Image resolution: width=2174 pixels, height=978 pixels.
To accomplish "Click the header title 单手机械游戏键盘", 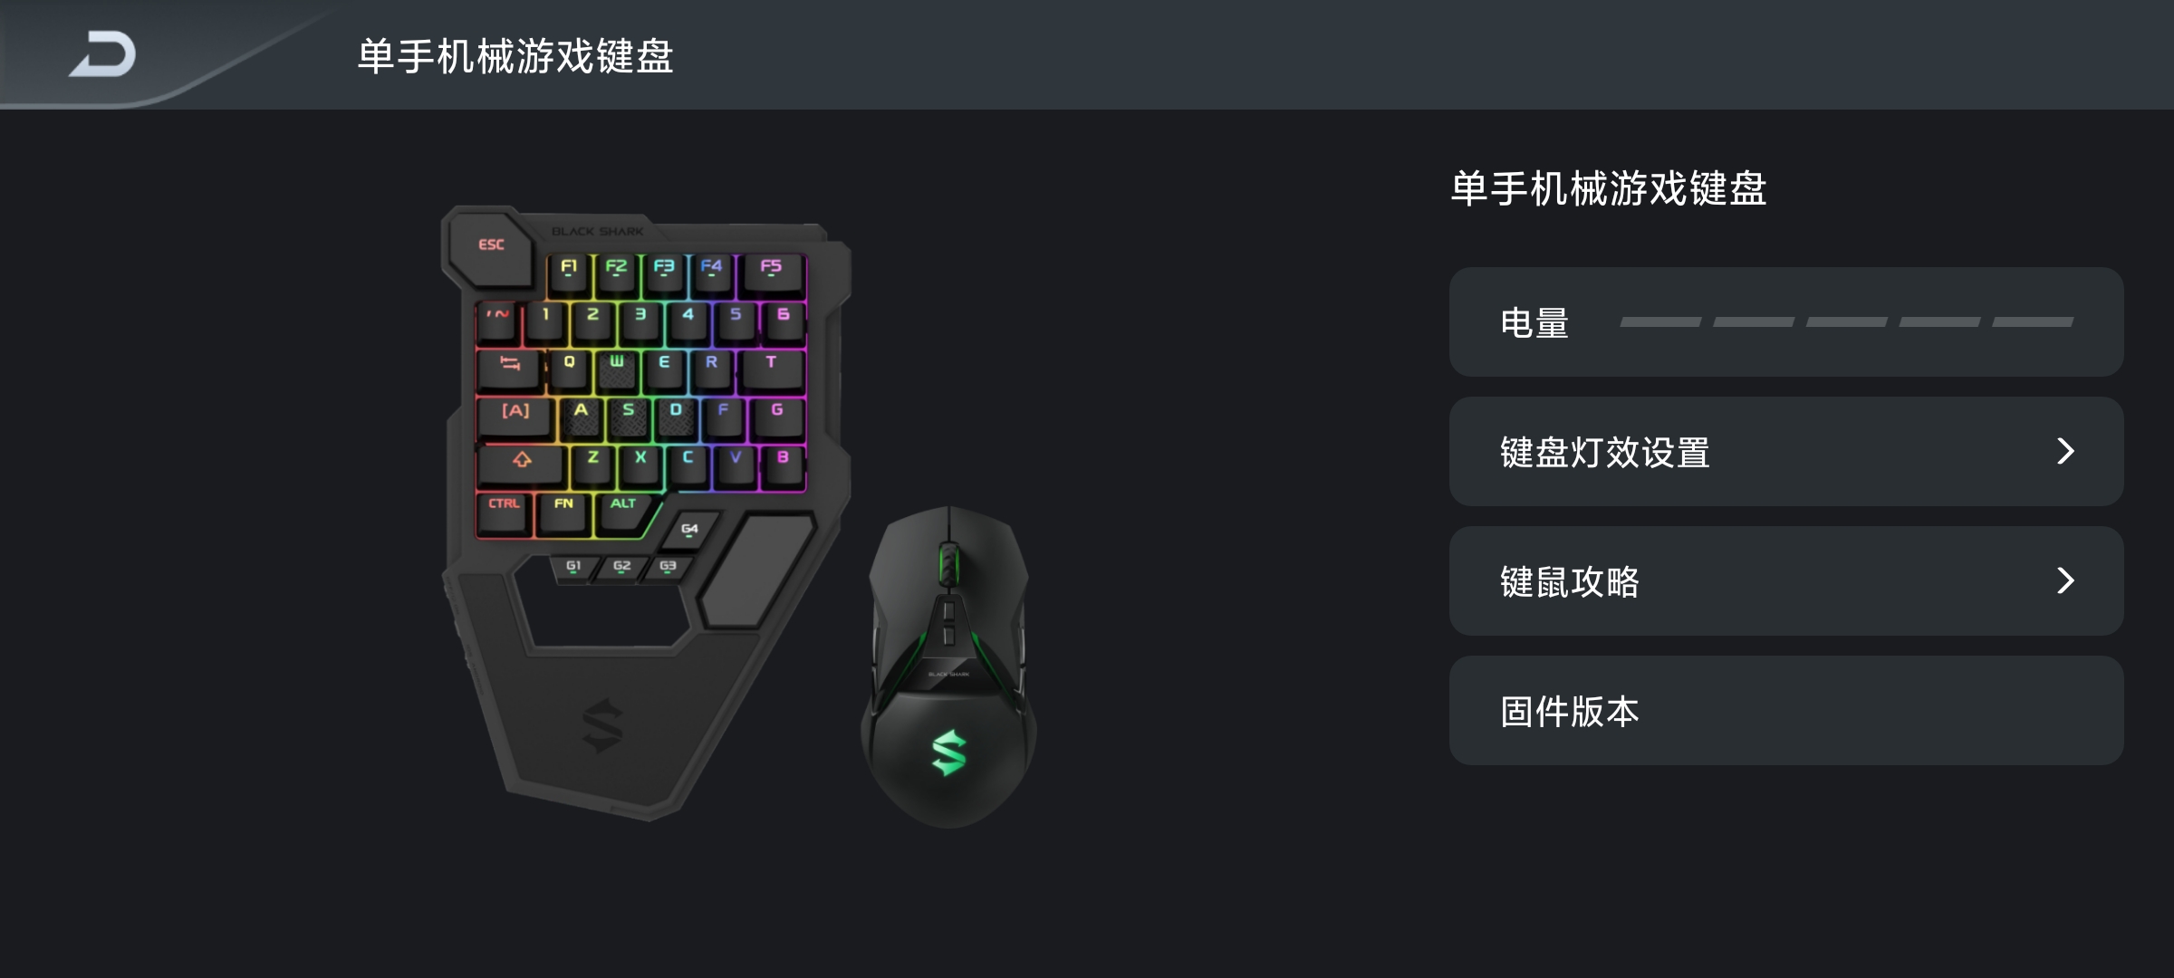I will pos(515,56).
